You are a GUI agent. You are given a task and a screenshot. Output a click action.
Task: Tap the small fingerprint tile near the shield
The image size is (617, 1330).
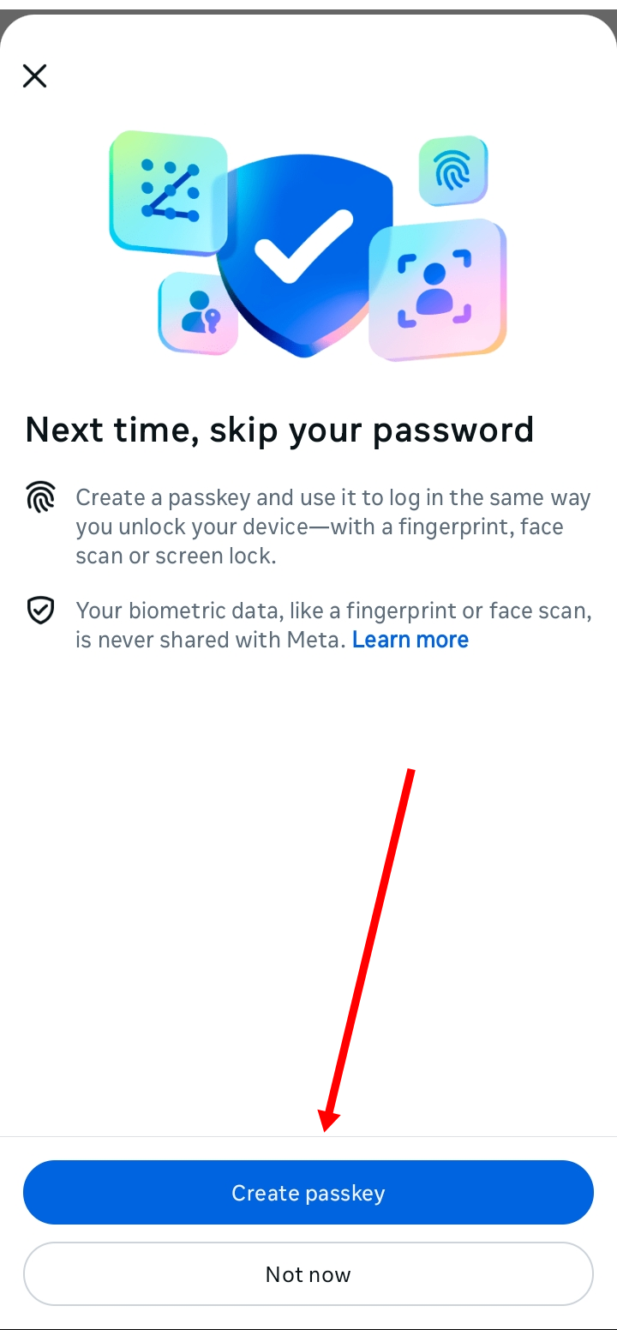453,171
